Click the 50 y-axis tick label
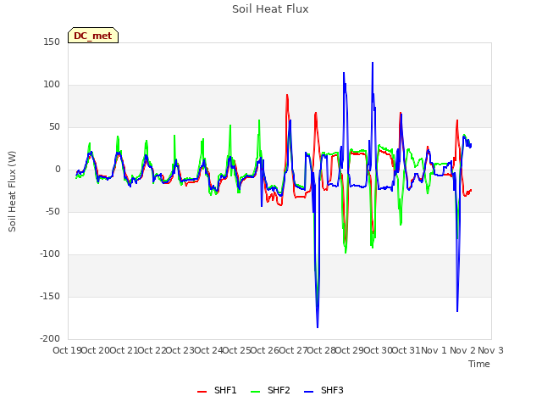Screen dimensions: 542x407 [x=54, y=126]
